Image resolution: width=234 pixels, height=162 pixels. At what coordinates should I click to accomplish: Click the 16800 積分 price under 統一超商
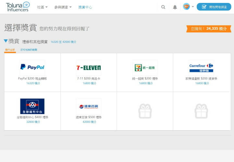click(146, 83)
